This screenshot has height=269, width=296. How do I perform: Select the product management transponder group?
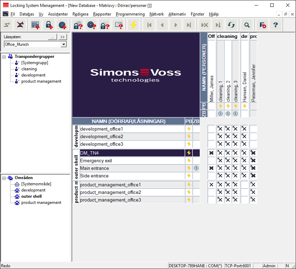tap(41, 81)
